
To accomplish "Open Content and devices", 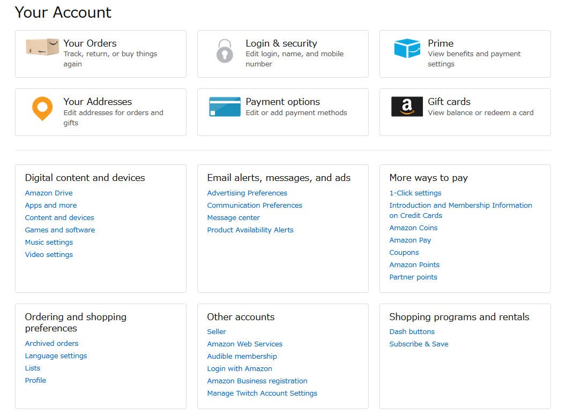I will [59, 218].
